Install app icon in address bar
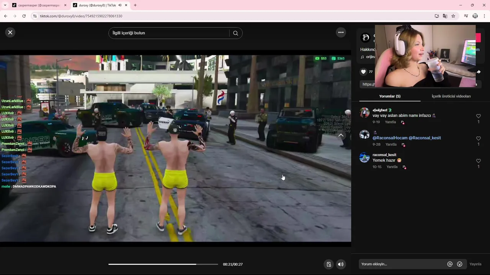Screen dimensions: 490x275 437,16
